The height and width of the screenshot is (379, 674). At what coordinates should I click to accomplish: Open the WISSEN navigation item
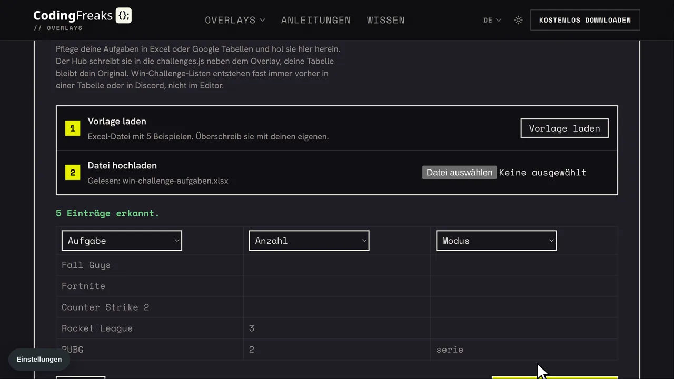click(386, 20)
